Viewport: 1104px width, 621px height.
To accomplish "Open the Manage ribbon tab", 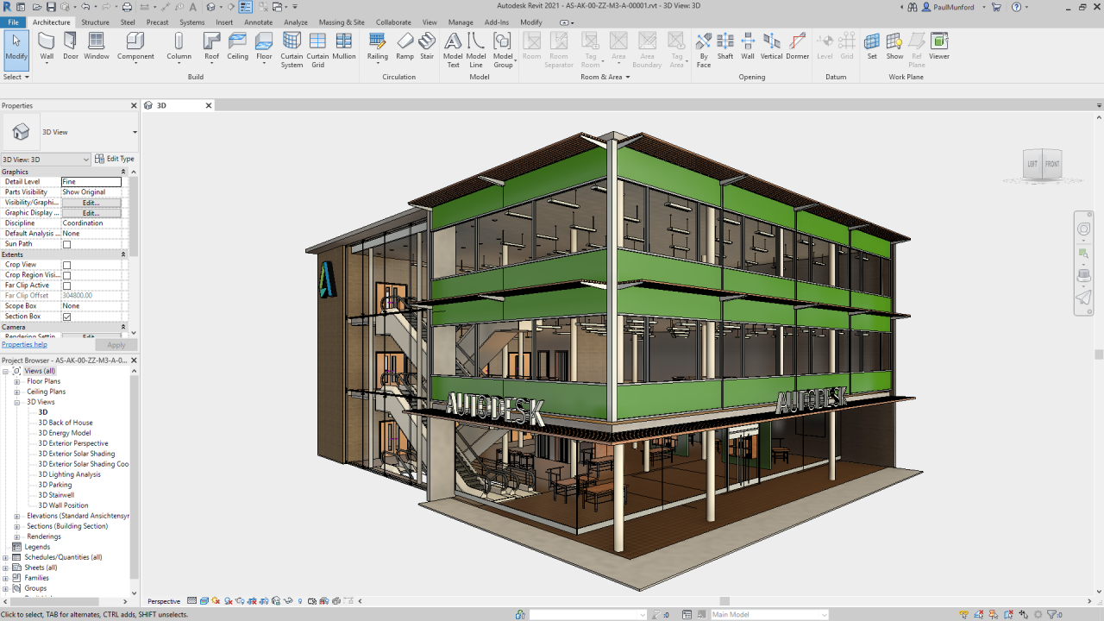I will [461, 22].
